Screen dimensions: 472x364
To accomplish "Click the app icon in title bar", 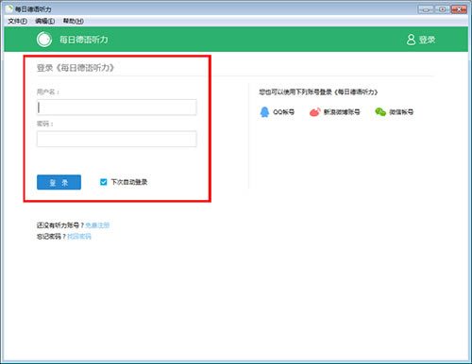I will click(9, 9).
